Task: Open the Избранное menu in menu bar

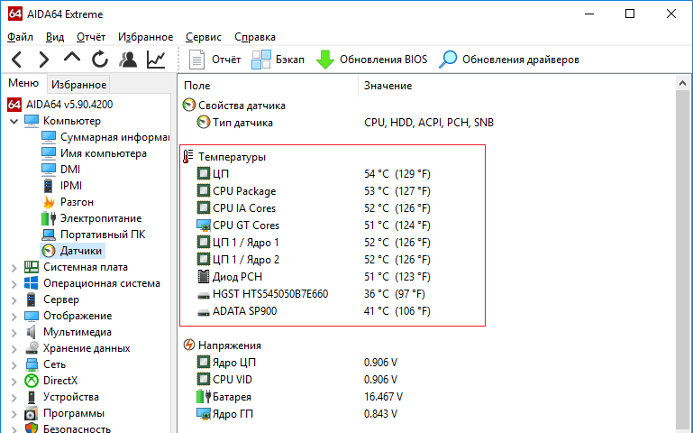Action: coord(145,37)
